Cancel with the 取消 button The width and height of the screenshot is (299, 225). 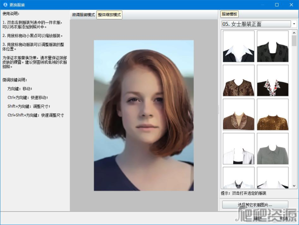[x=284, y=218]
